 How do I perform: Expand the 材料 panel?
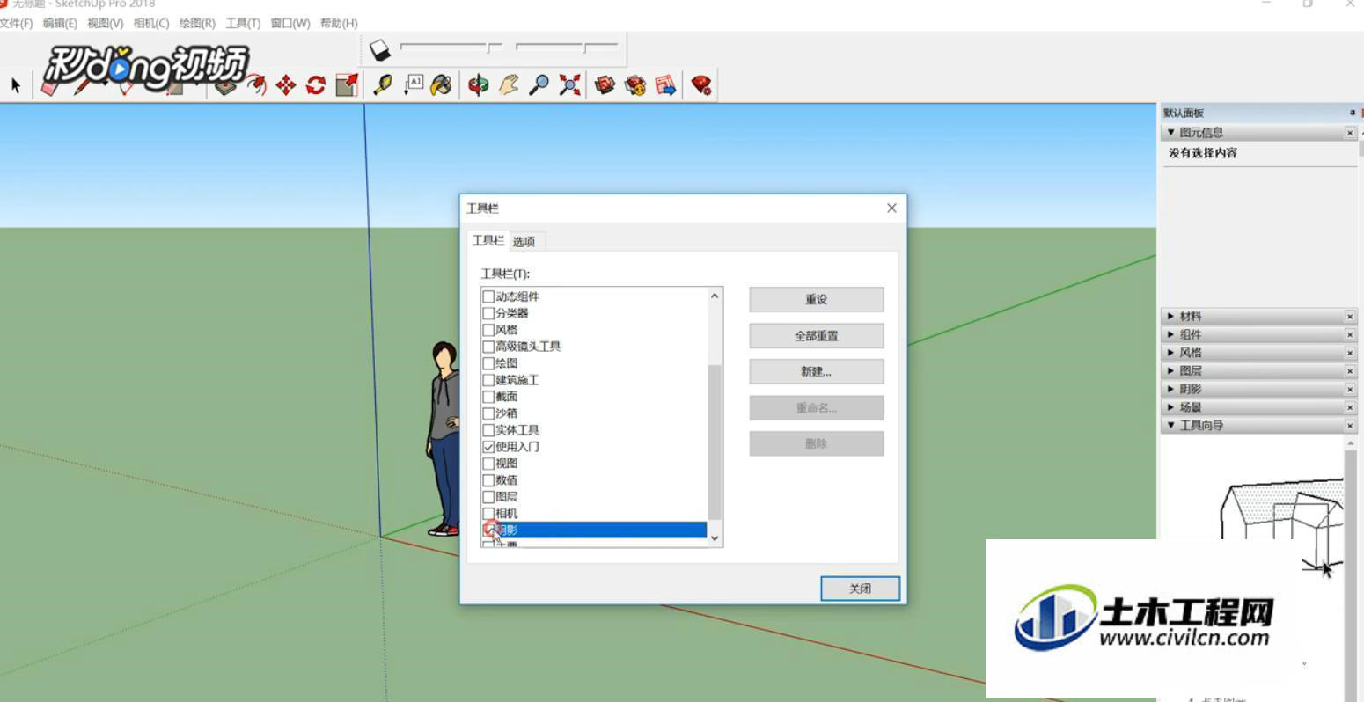pyautogui.click(x=1170, y=316)
